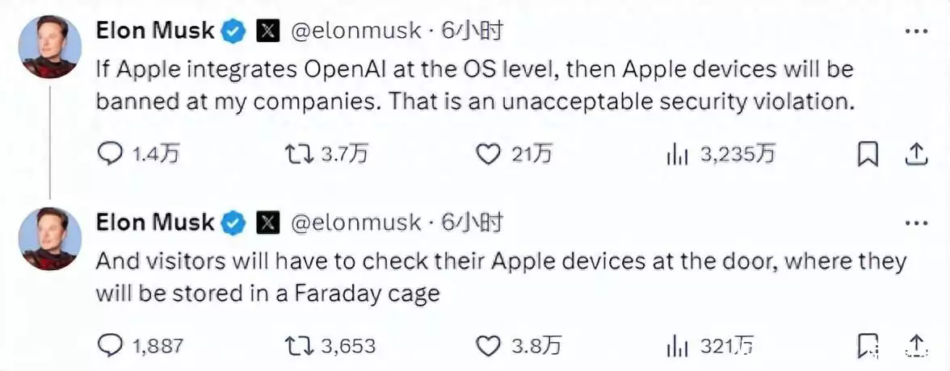Like the tweet with 21万 likes
This screenshot has width=950, height=371.
point(487,153)
